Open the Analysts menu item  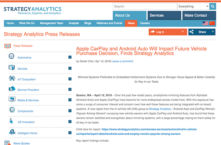point(74,23)
